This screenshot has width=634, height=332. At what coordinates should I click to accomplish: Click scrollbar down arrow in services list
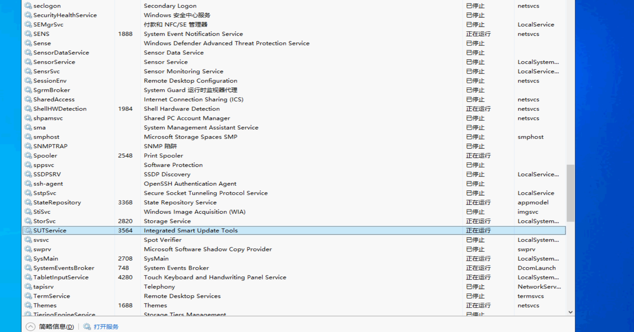point(570,312)
